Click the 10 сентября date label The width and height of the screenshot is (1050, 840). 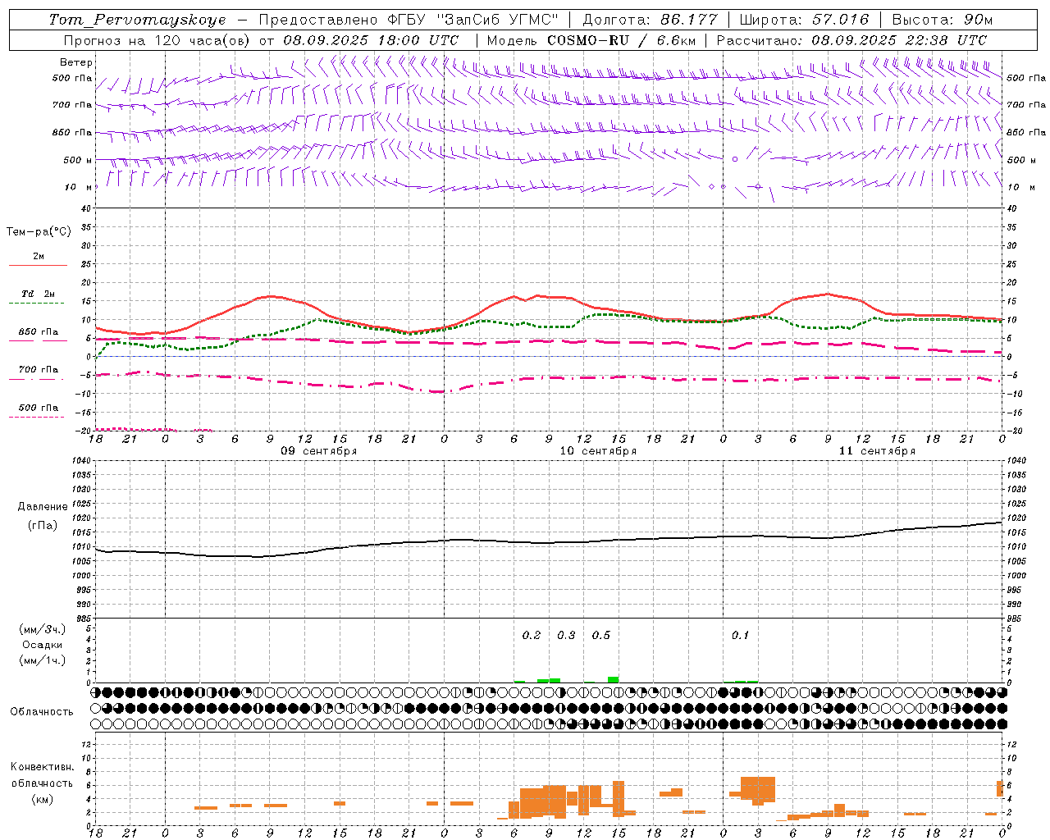pos(598,451)
